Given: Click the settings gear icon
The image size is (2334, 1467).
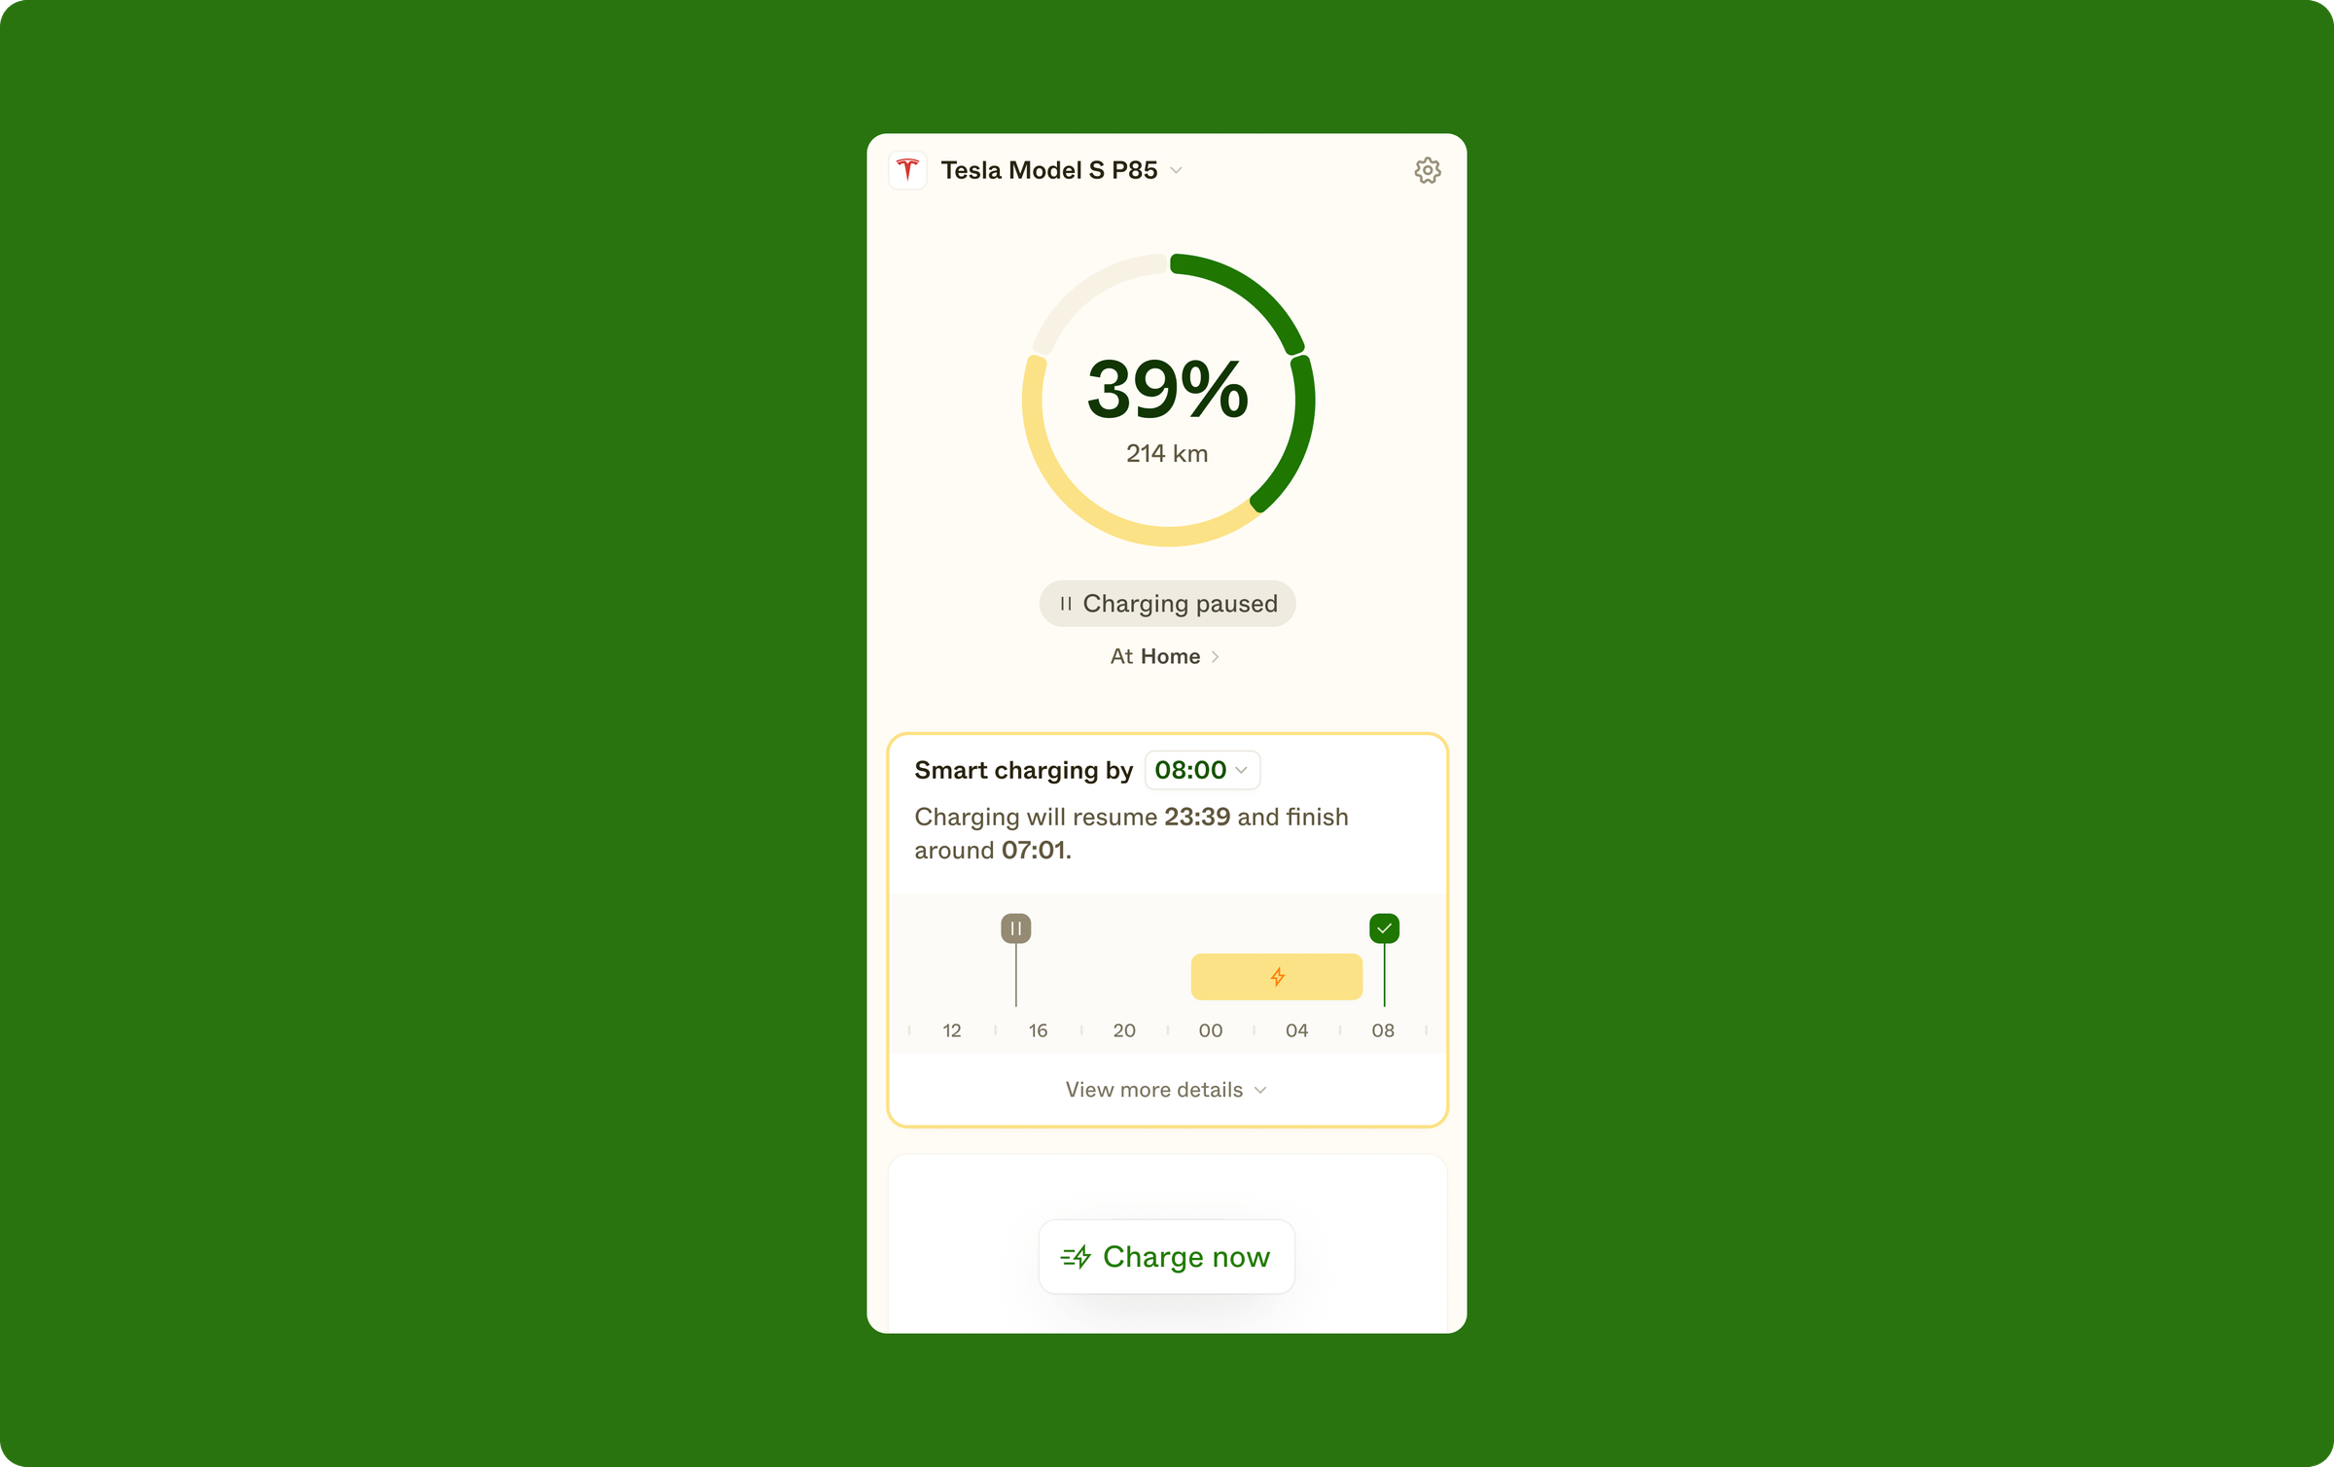Looking at the screenshot, I should (x=1425, y=169).
